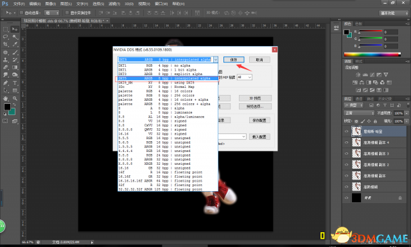
Task: Select the Zoom tool
Action: [15, 99]
